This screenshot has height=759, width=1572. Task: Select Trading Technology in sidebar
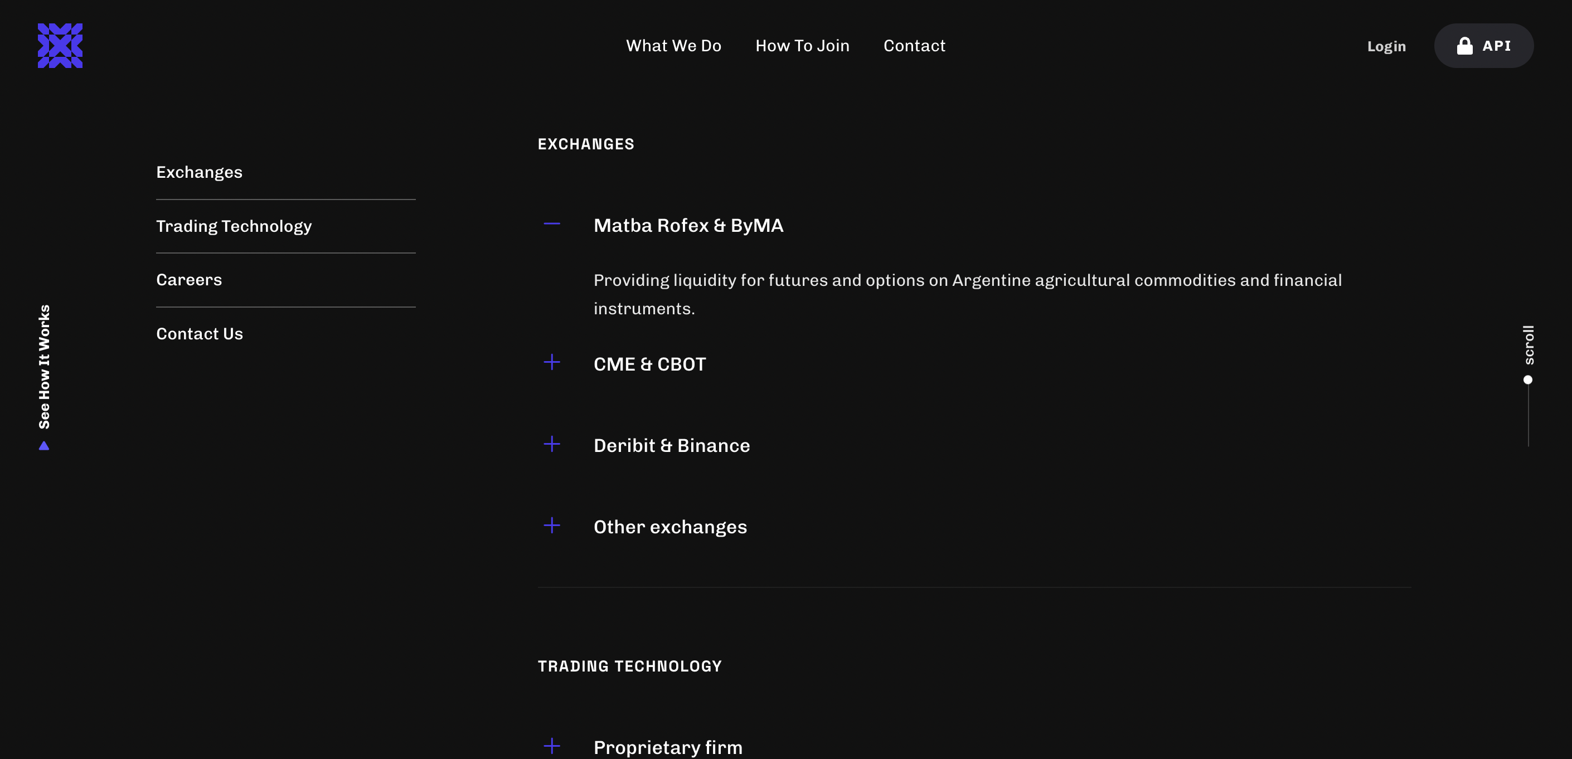[x=234, y=226]
